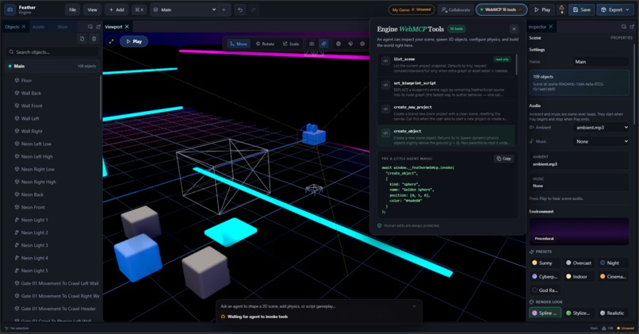Click the camera object in the viewport

[x=313, y=135]
